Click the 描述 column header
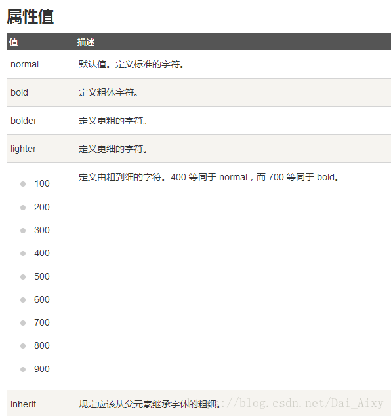This screenshot has width=391, height=416. [86, 42]
